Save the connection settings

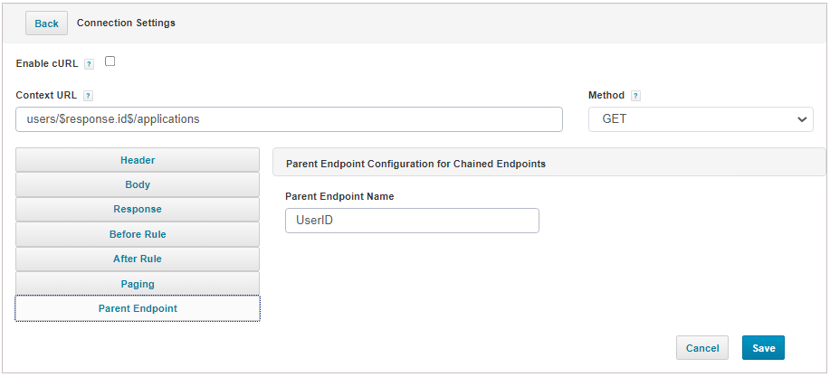[763, 348]
